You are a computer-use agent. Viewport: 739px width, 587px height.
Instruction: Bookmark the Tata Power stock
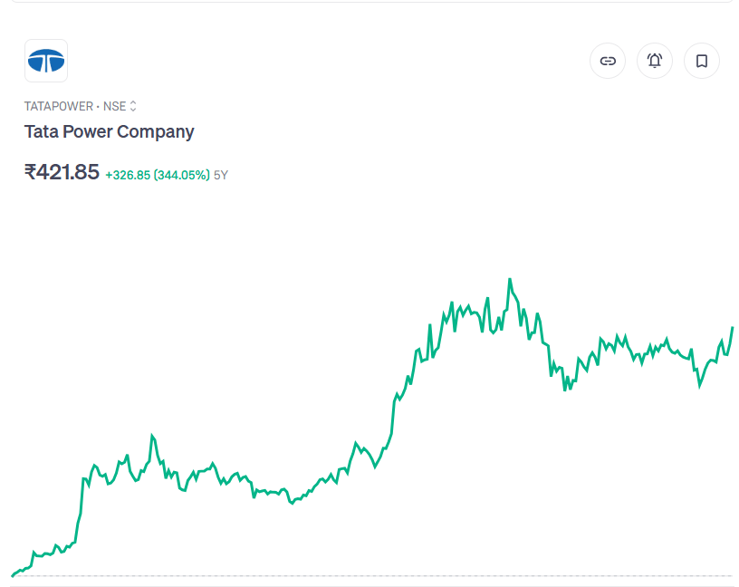tap(702, 61)
